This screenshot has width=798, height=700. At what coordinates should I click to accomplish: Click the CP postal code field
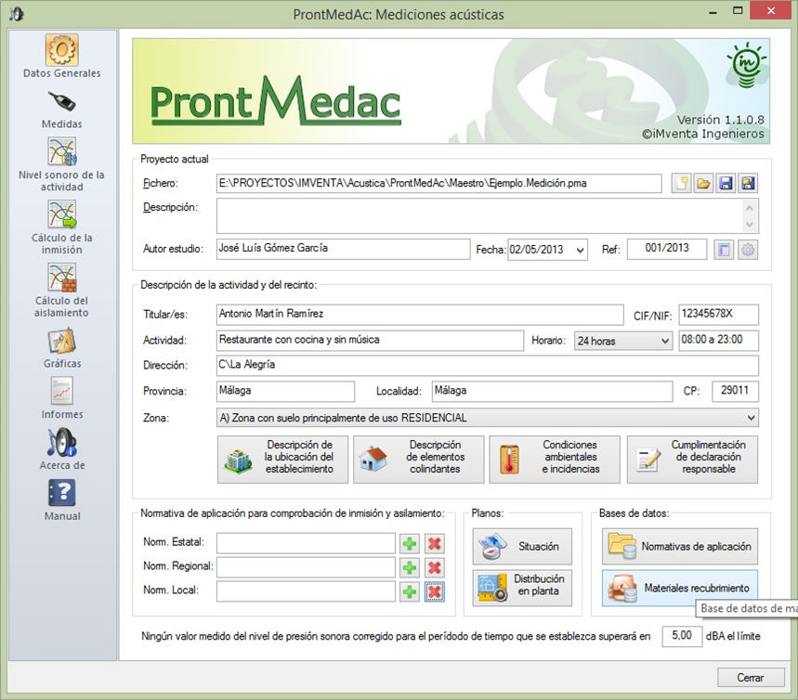click(735, 392)
